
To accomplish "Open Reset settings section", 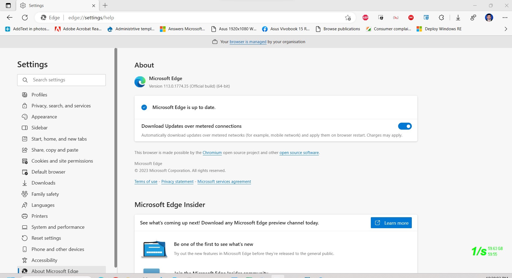I will tap(61, 238).
